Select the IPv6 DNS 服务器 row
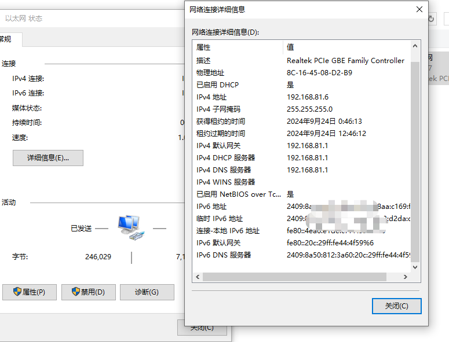The width and height of the screenshot is (449, 342). [302, 255]
